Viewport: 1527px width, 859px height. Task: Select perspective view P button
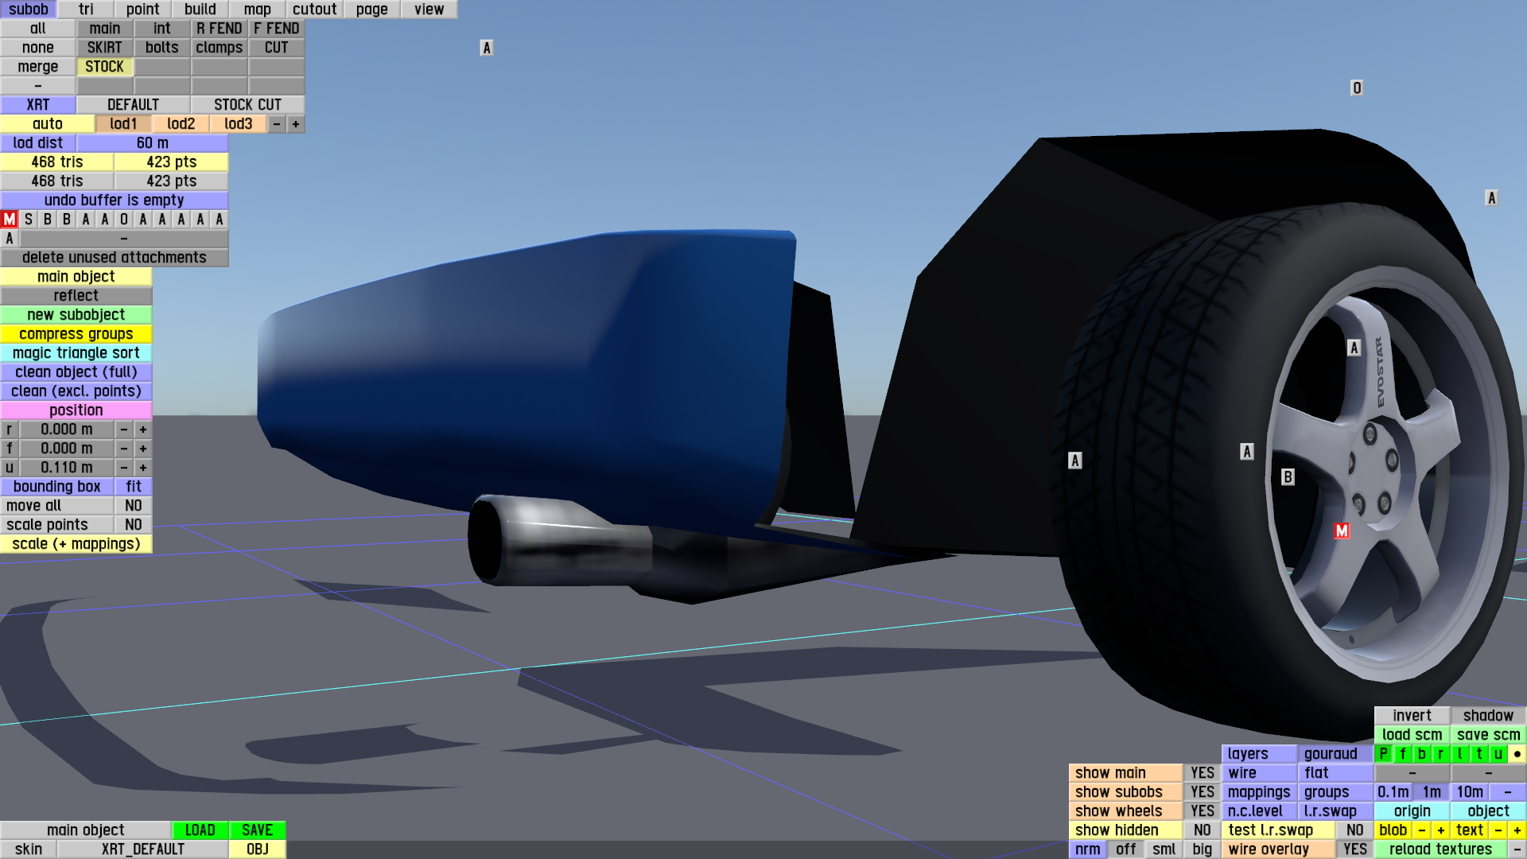point(1383,754)
